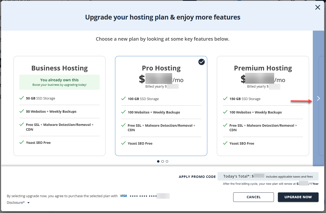The height and width of the screenshot is (213, 326).
Task: Select the Pro Hosting checkmark badge
Action: point(201,62)
